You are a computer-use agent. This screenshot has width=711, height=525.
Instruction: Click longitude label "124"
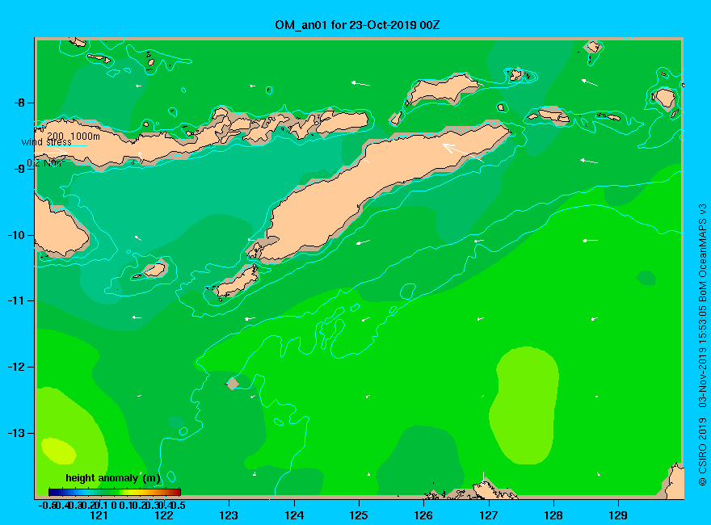point(294,515)
